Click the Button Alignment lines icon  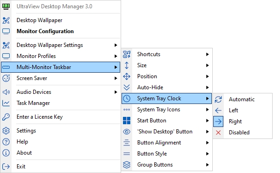click(127, 143)
